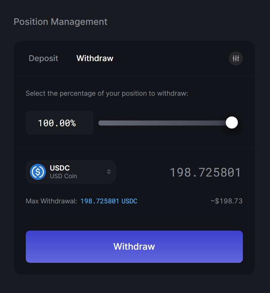Click the USDC ticker label
Viewport: 270px width, 293px height.
[60, 168]
